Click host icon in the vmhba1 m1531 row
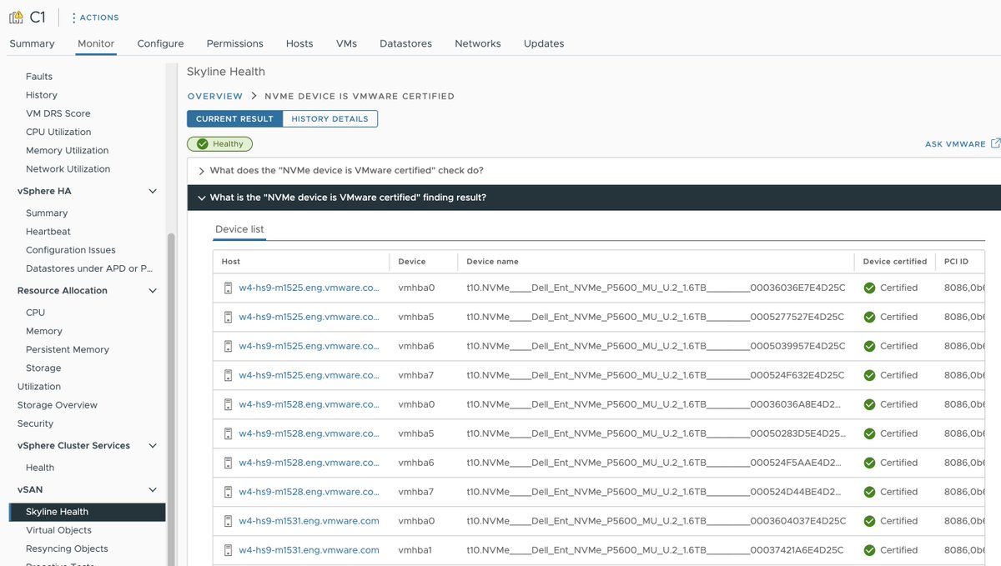The height and width of the screenshot is (566, 1001). pyautogui.click(x=228, y=550)
